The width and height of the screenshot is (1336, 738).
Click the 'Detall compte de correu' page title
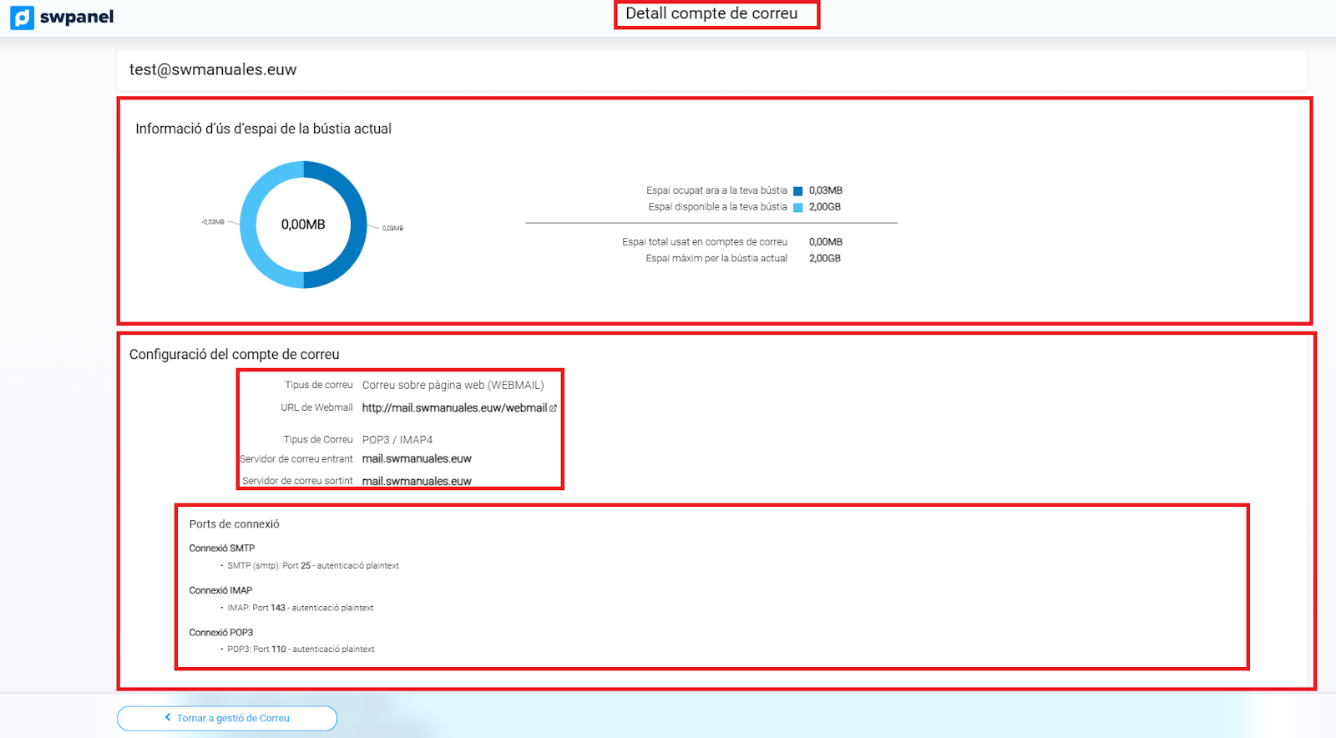click(x=711, y=13)
